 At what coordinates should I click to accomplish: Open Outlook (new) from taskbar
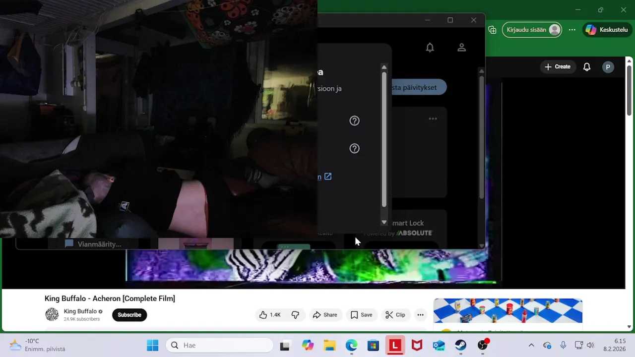439,345
